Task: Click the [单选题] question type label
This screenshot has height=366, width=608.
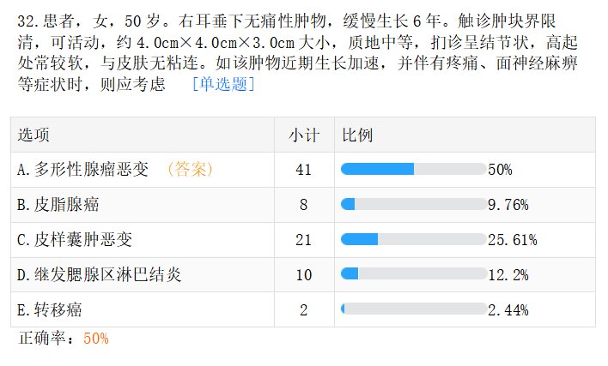Action: [223, 86]
